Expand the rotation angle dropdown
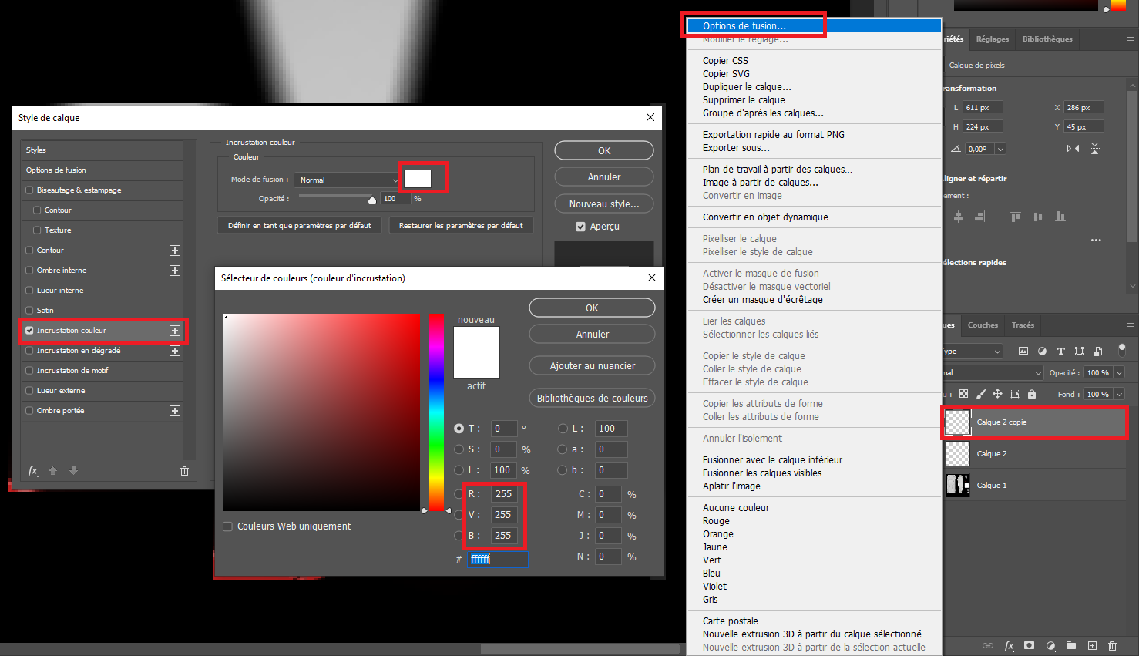Viewport: 1139px width, 656px height. pyautogui.click(x=1000, y=149)
